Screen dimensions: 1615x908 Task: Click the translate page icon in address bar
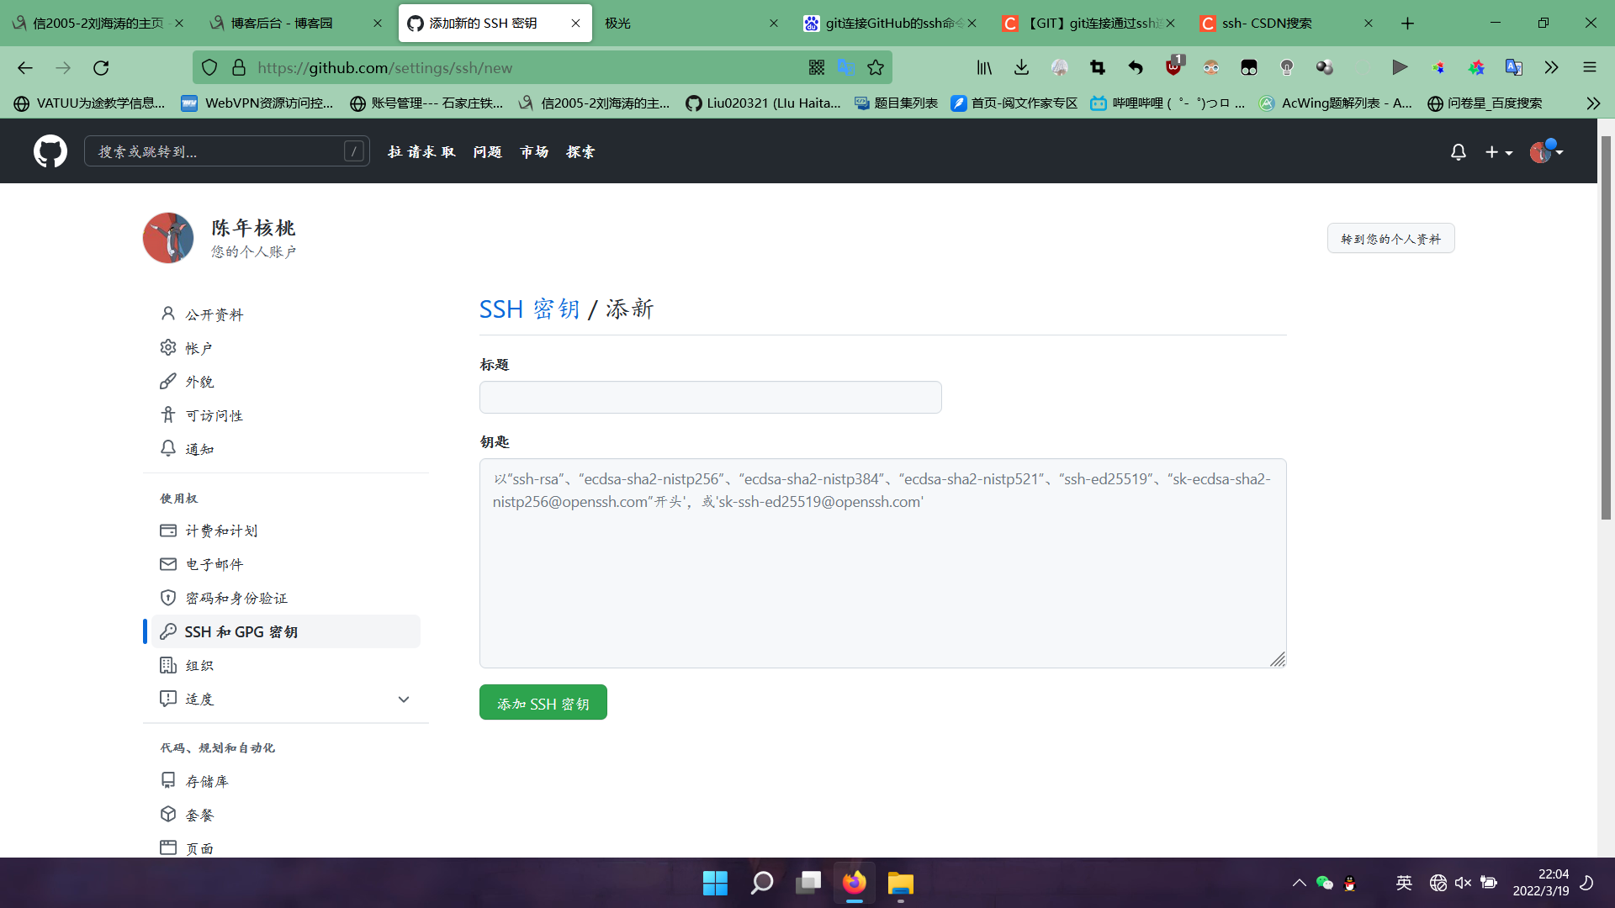[845, 68]
